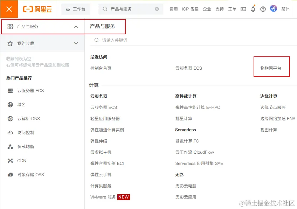
Task: Click the globe icon beside 域名
Action: click(10, 105)
